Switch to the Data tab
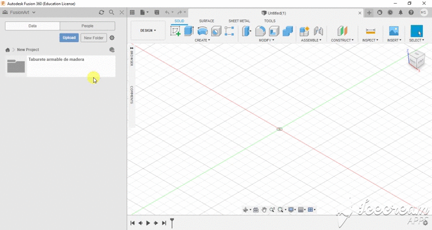This screenshot has width=432, height=230. click(32, 26)
